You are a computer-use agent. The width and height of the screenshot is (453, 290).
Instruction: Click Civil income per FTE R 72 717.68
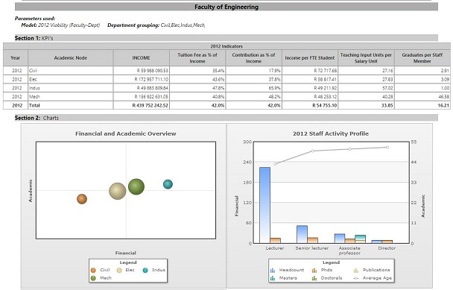pyautogui.click(x=326, y=71)
